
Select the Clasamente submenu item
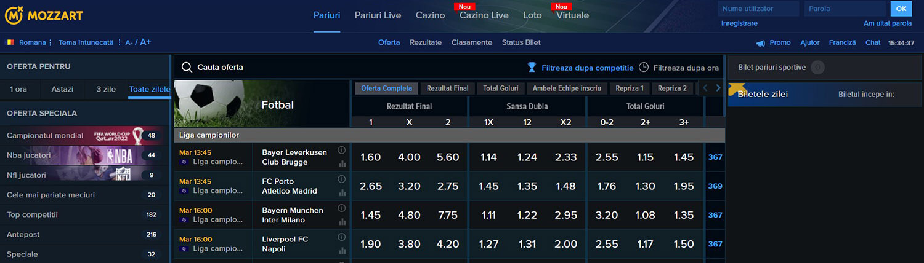point(472,42)
